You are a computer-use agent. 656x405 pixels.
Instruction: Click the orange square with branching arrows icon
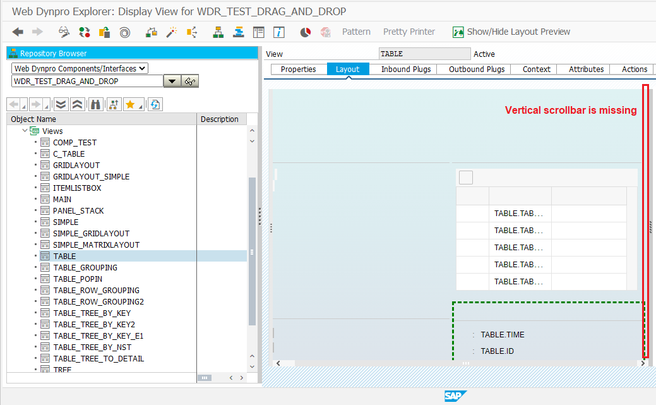(191, 32)
